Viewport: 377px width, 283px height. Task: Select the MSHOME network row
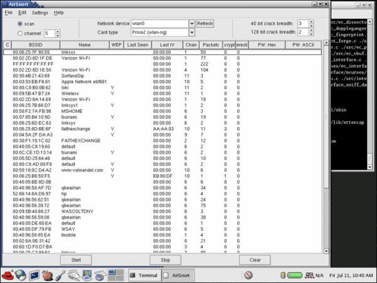[x=162, y=111]
